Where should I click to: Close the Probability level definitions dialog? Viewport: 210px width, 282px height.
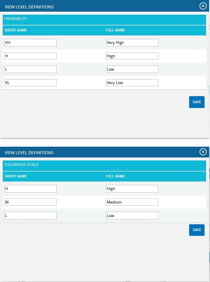click(203, 6)
